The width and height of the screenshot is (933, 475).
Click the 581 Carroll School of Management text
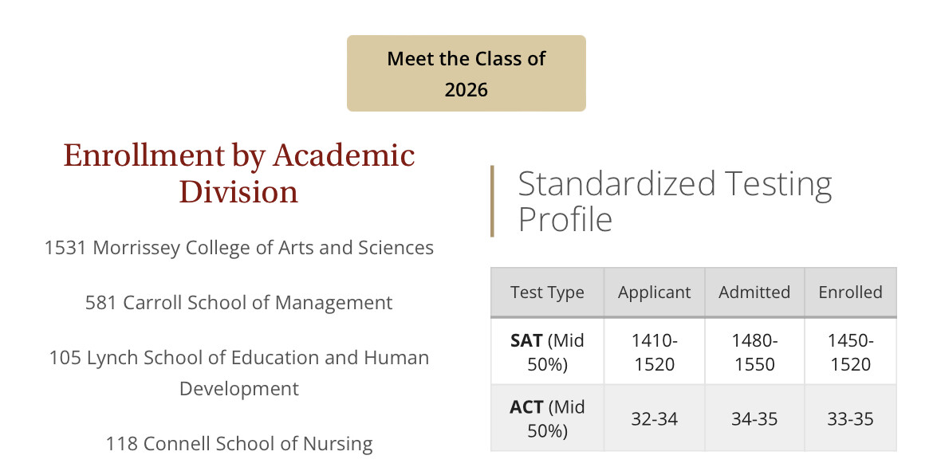239,303
